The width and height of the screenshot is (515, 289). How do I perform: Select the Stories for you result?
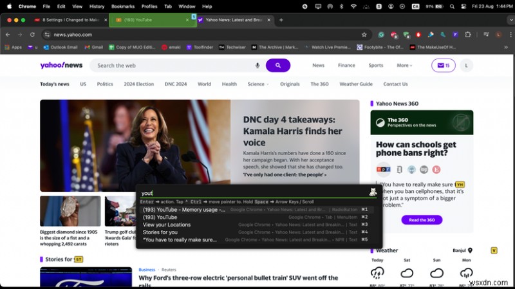[x=256, y=232]
